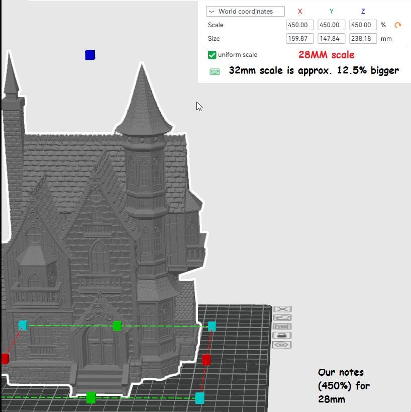Select the green handle above the door
411x412 pixels.
pos(117,326)
